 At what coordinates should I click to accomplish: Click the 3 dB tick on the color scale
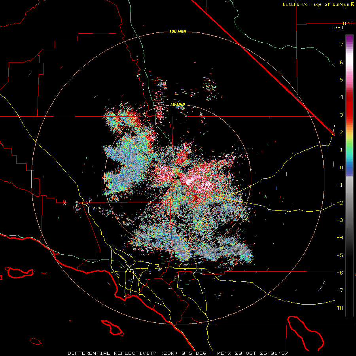pyautogui.click(x=341, y=115)
